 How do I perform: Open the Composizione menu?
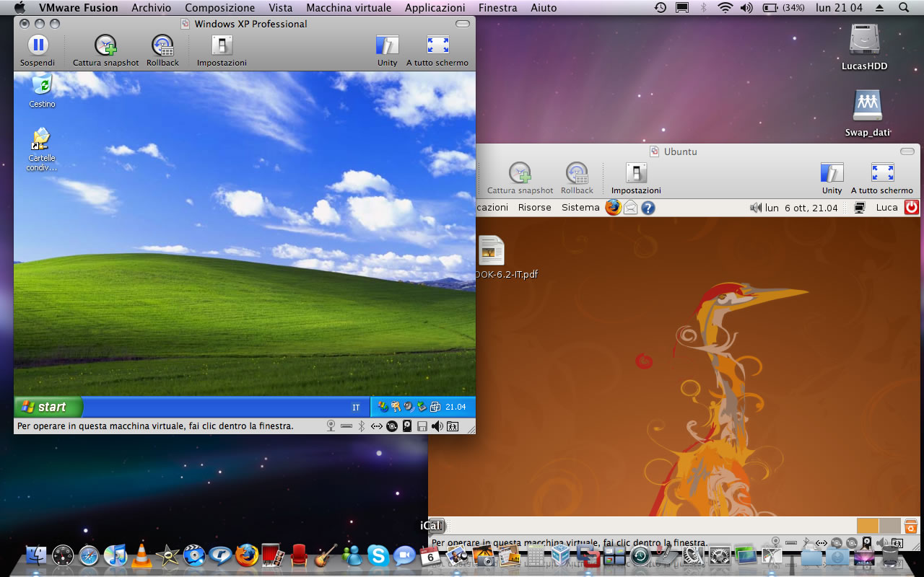point(220,8)
